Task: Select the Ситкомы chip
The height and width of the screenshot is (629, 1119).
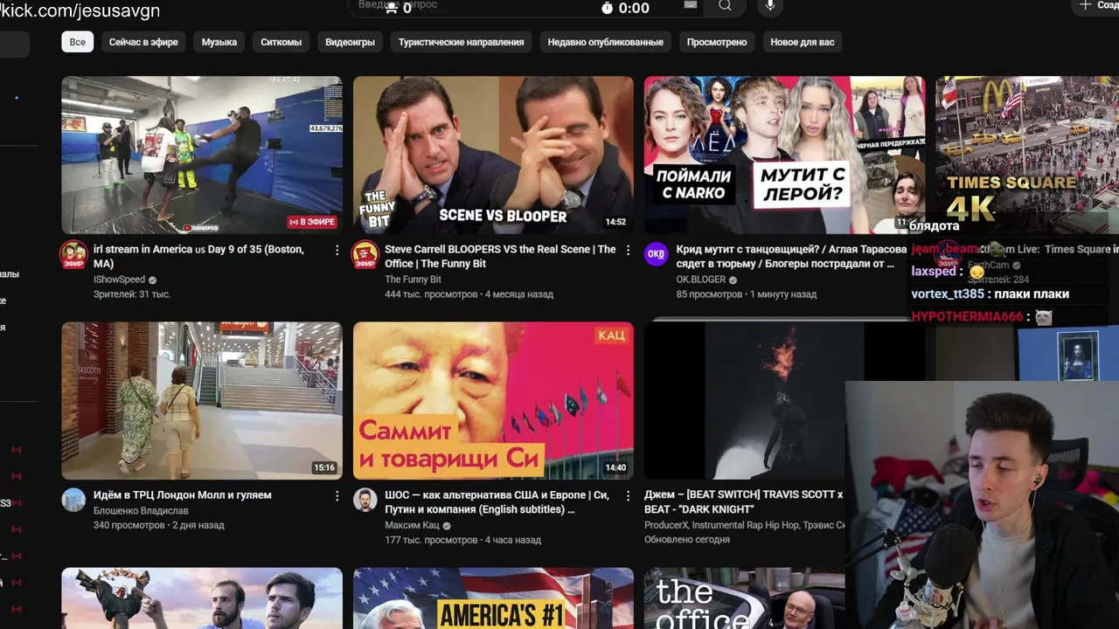Action: pyautogui.click(x=281, y=42)
